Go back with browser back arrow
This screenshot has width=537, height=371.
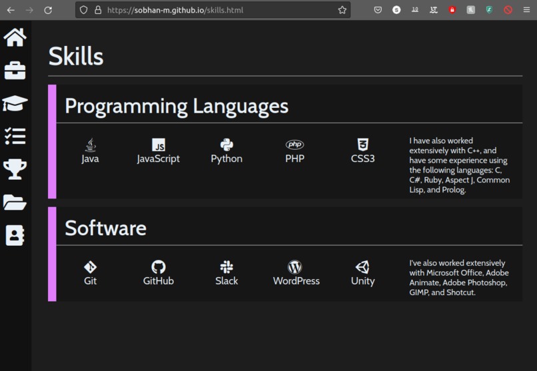coord(11,10)
